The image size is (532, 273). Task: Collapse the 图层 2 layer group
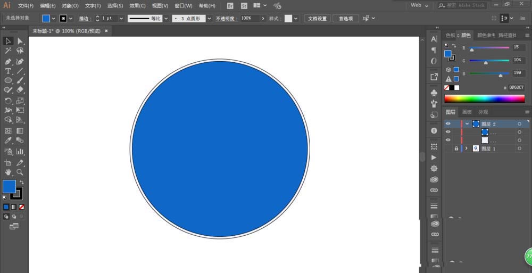tap(467, 123)
